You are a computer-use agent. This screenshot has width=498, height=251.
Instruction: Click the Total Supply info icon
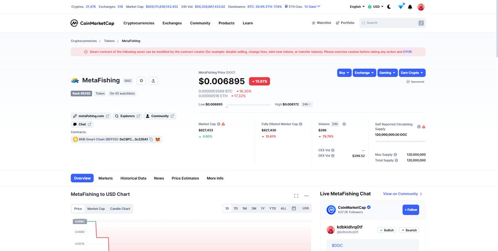tap(396, 160)
